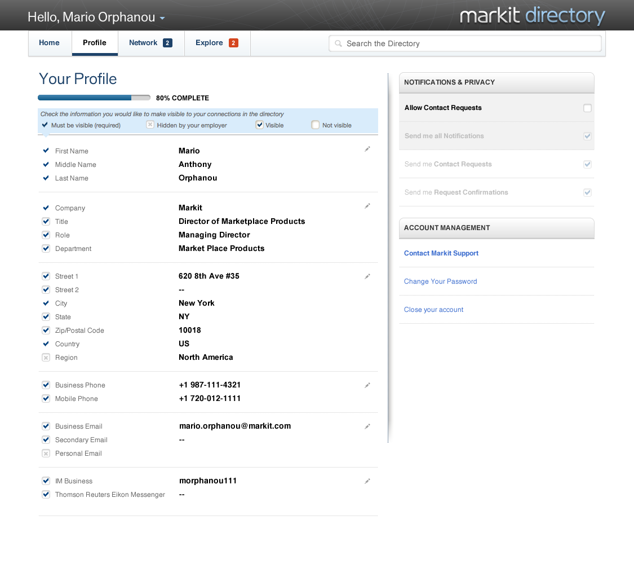Edit the name section with pencil icon
The image size is (634, 564).
click(x=367, y=149)
